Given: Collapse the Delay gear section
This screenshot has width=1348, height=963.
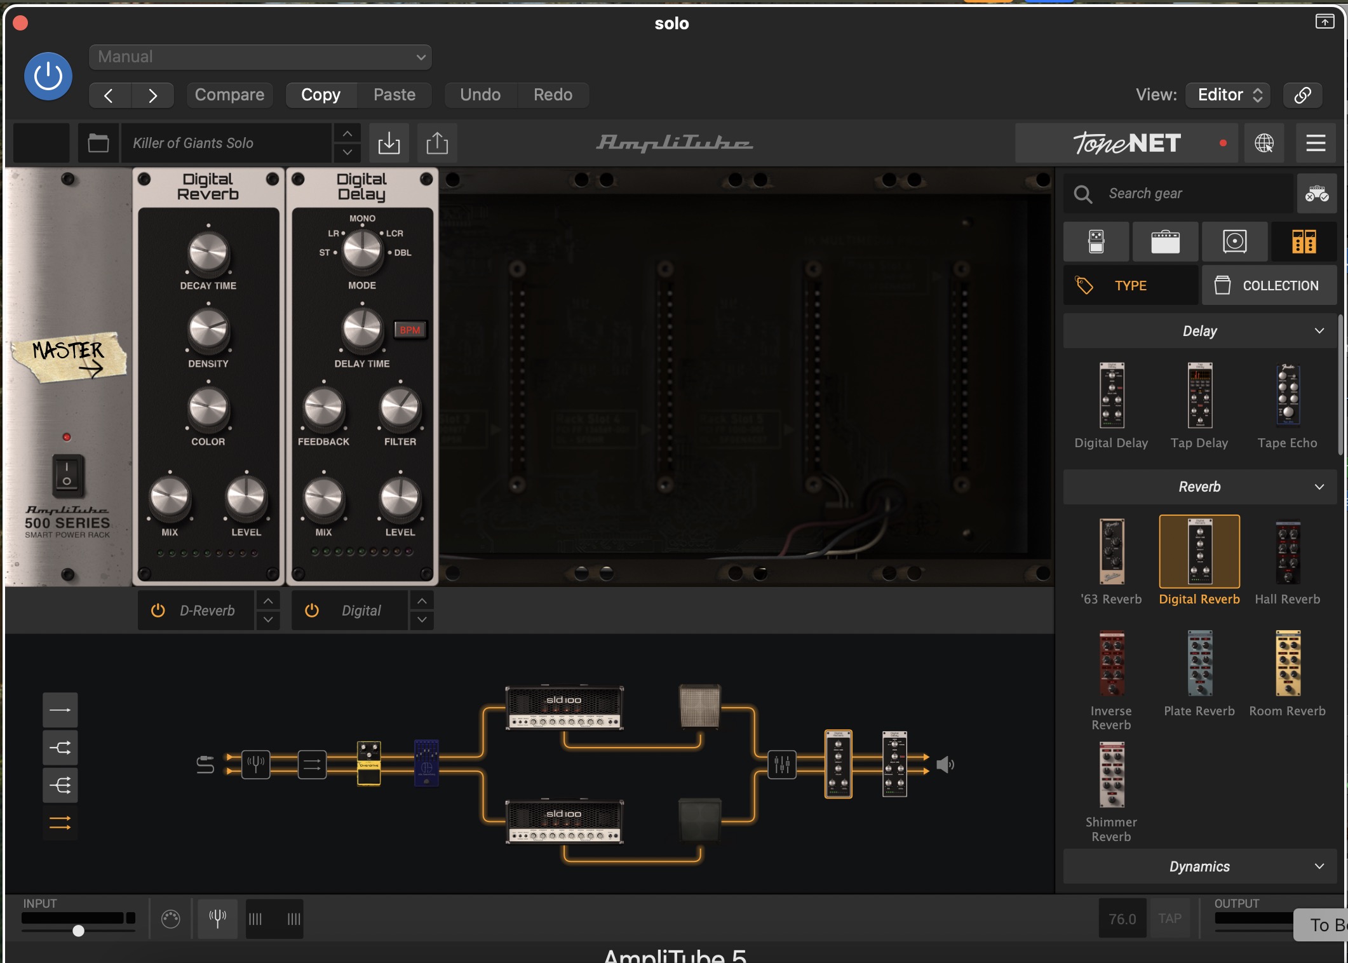Looking at the screenshot, I should click(1200, 331).
